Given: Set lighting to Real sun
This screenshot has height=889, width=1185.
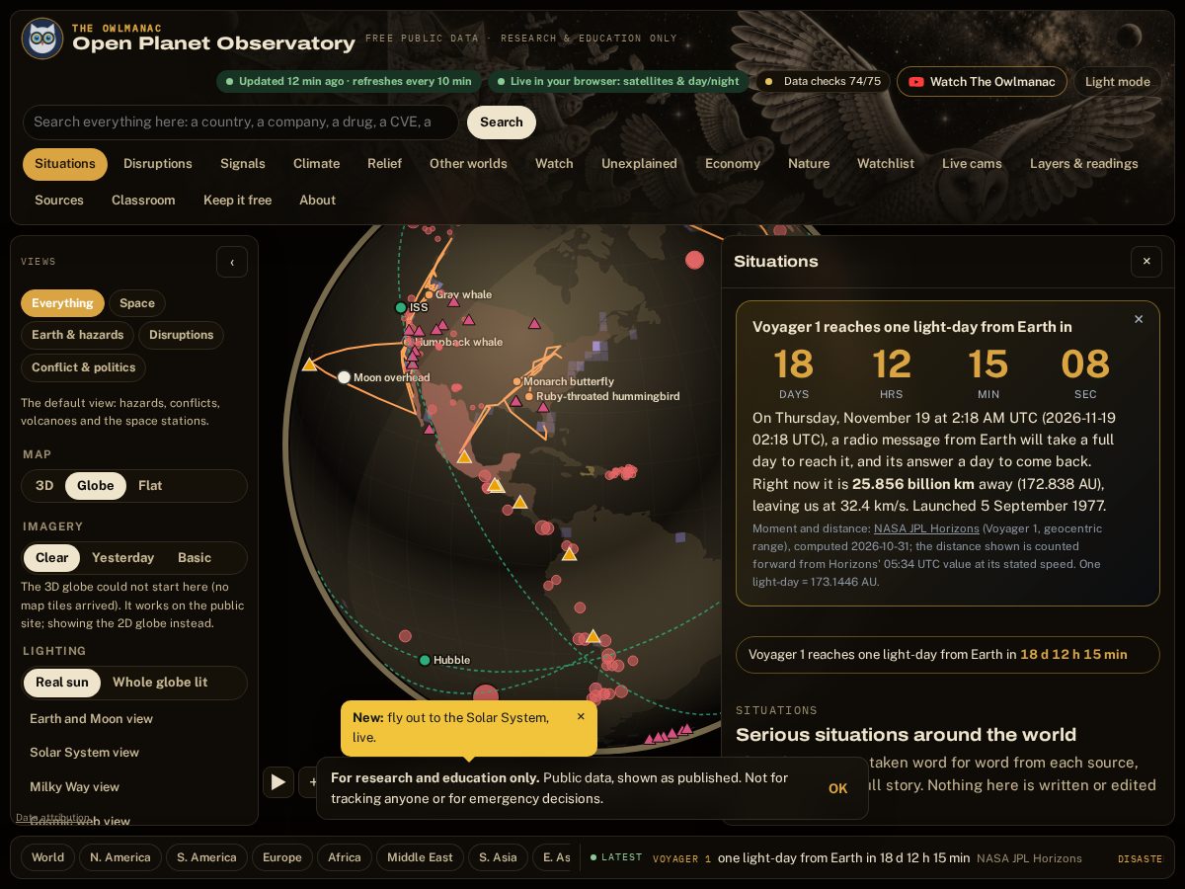Looking at the screenshot, I should click(x=62, y=682).
